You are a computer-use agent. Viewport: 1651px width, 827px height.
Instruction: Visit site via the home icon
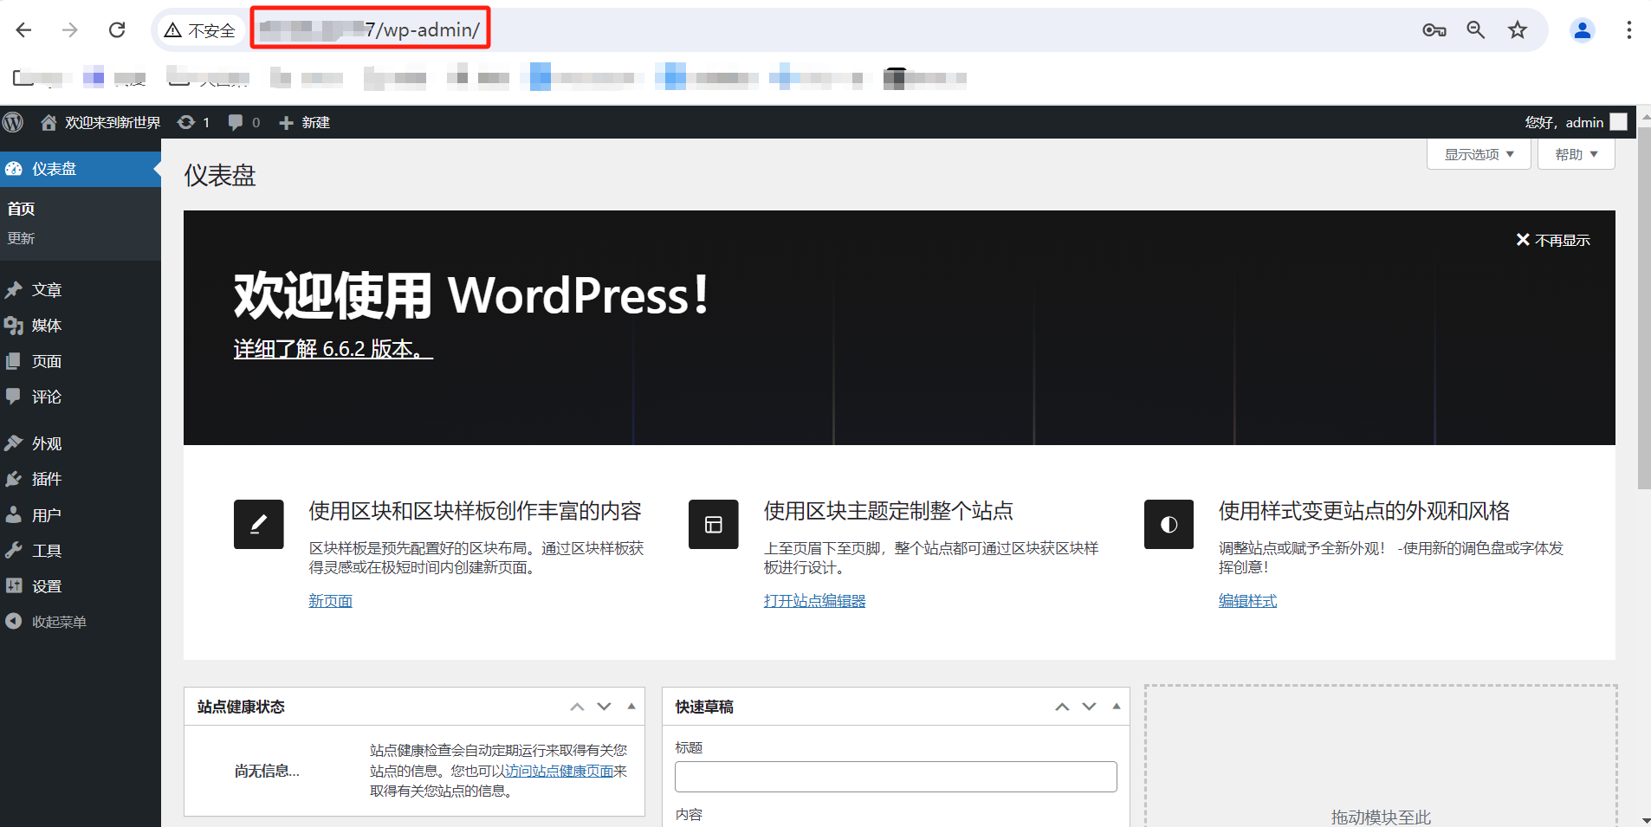tap(49, 122)
